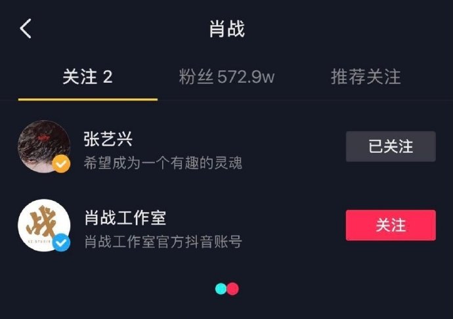Open 张艺兴's profile picture

pos(43,146)
